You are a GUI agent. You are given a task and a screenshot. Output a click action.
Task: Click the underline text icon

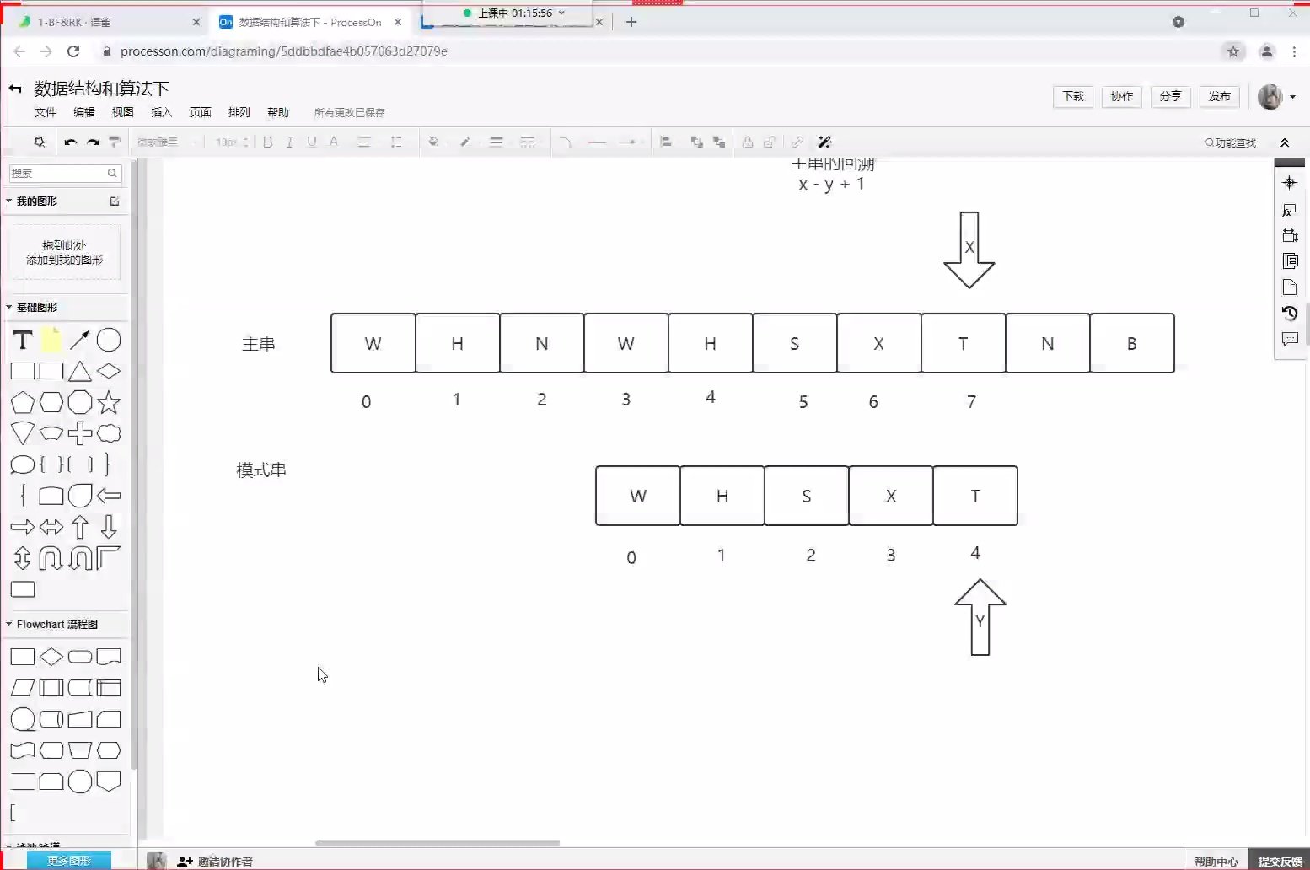pos(311,142)
